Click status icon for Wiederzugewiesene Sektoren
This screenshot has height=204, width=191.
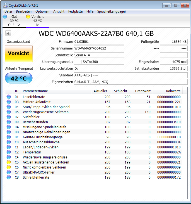(x=9, y=112)
